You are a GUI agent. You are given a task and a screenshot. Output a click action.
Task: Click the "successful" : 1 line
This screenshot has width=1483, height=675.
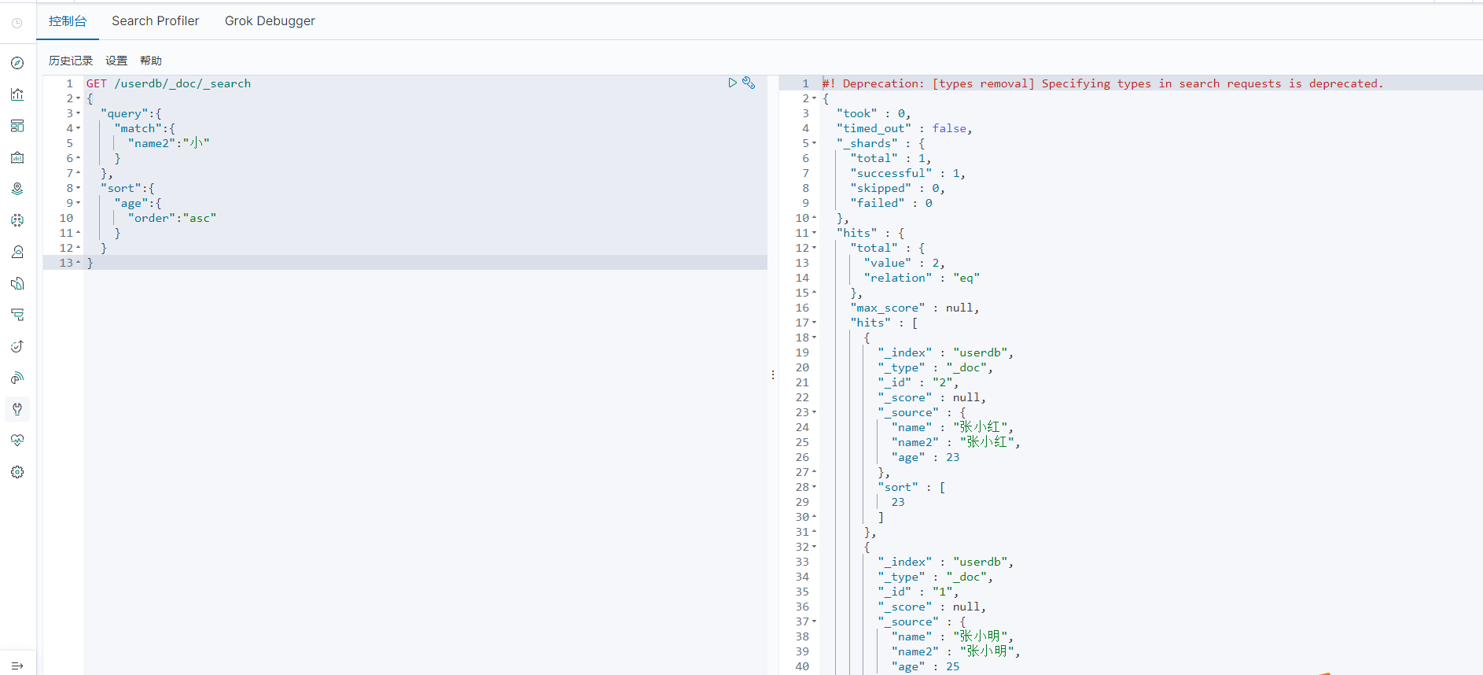(x=907, y=173)
